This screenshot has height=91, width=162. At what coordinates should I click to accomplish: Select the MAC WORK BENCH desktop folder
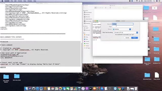click(x=6, y=78)
